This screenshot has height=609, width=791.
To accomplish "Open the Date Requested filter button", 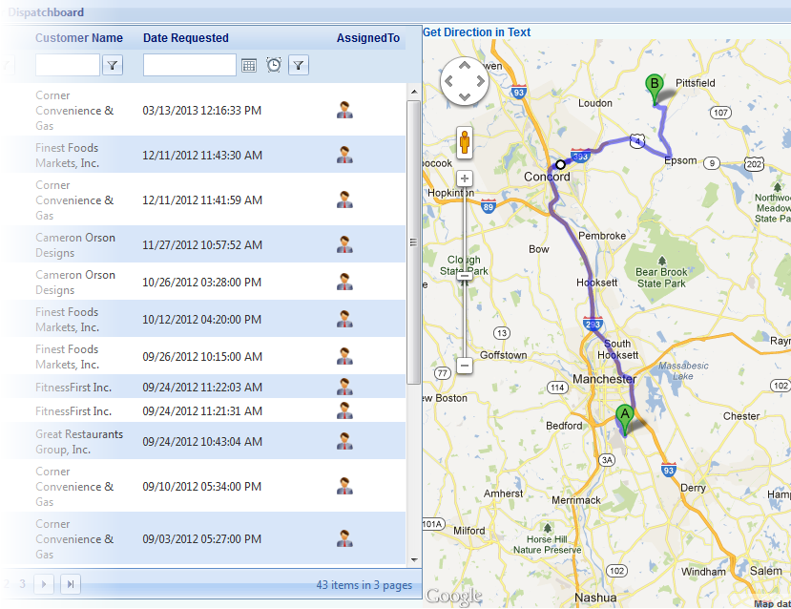I will pos(299,65).
